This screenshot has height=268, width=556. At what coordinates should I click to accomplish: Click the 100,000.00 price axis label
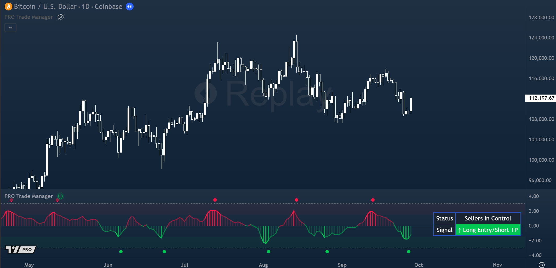click(541, 160)
